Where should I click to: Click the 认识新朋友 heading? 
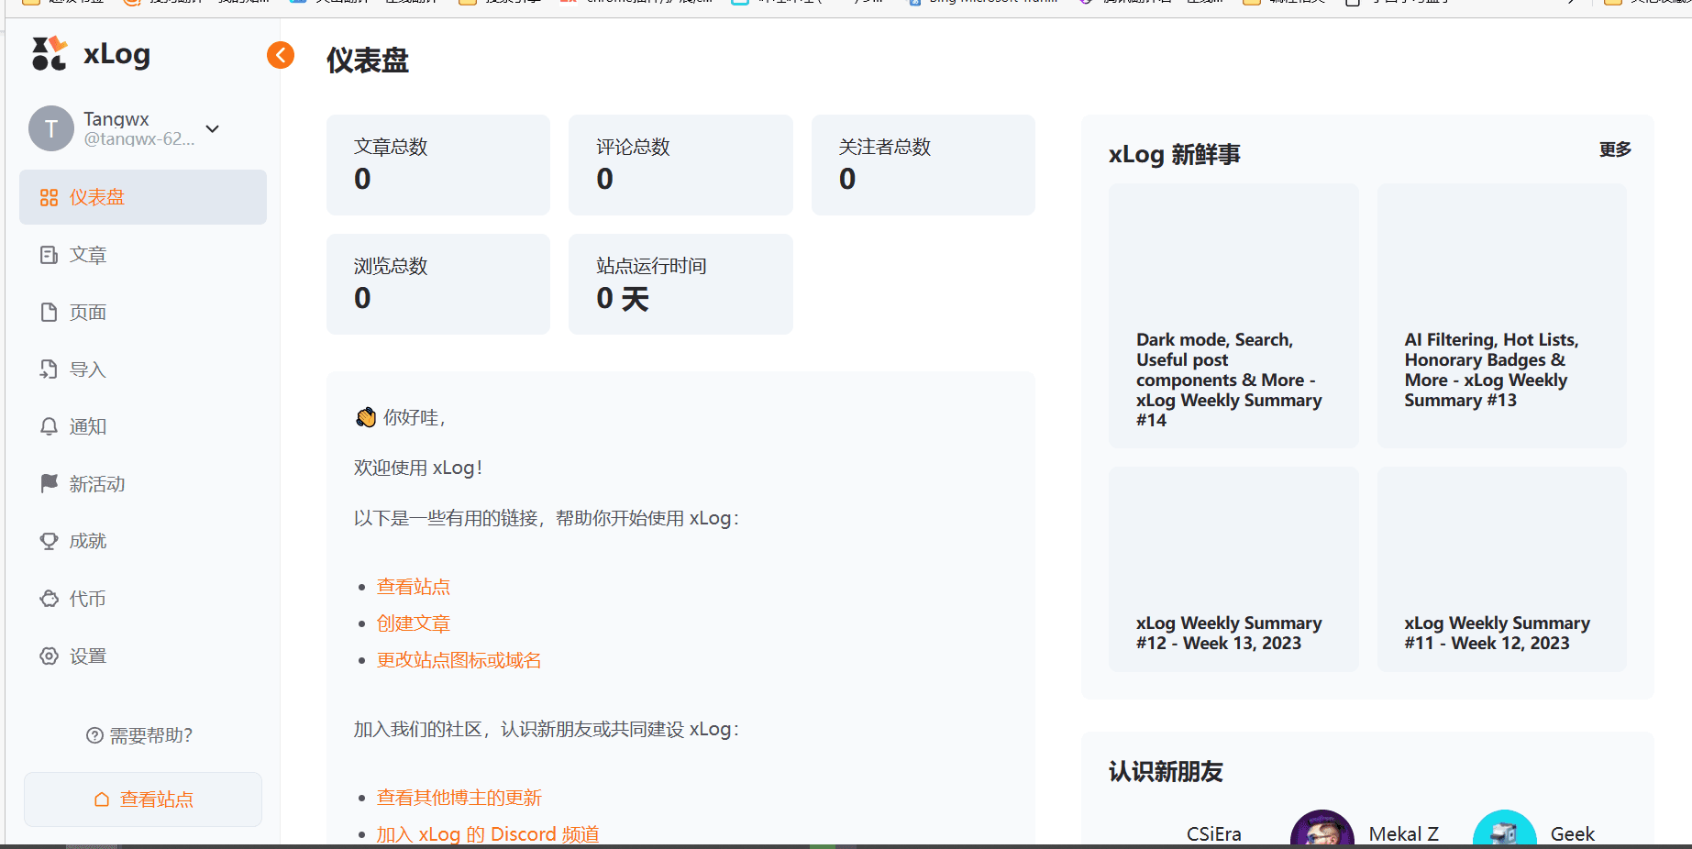(x=1166, y=772)
